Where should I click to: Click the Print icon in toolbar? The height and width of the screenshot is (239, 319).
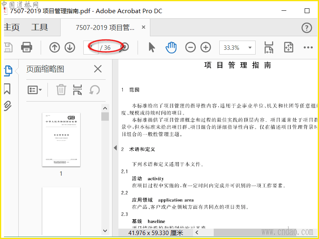[27, 47]
